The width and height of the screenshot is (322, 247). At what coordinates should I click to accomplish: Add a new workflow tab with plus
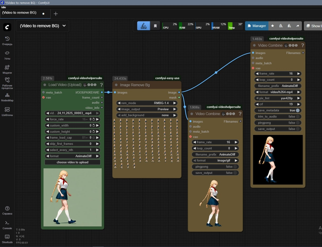56,14
